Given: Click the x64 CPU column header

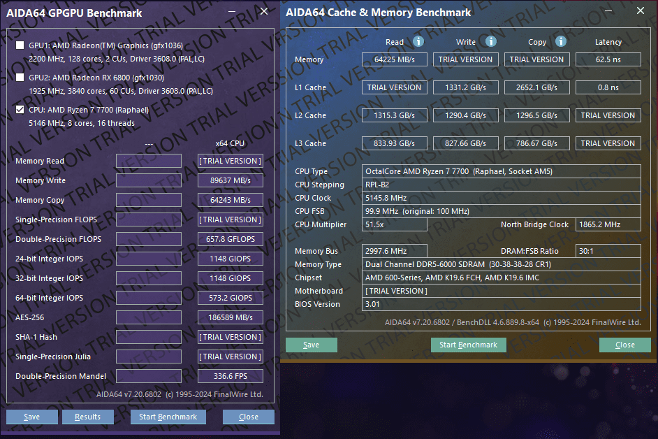Looking at the screenshot, I should [x=230, y=143].
